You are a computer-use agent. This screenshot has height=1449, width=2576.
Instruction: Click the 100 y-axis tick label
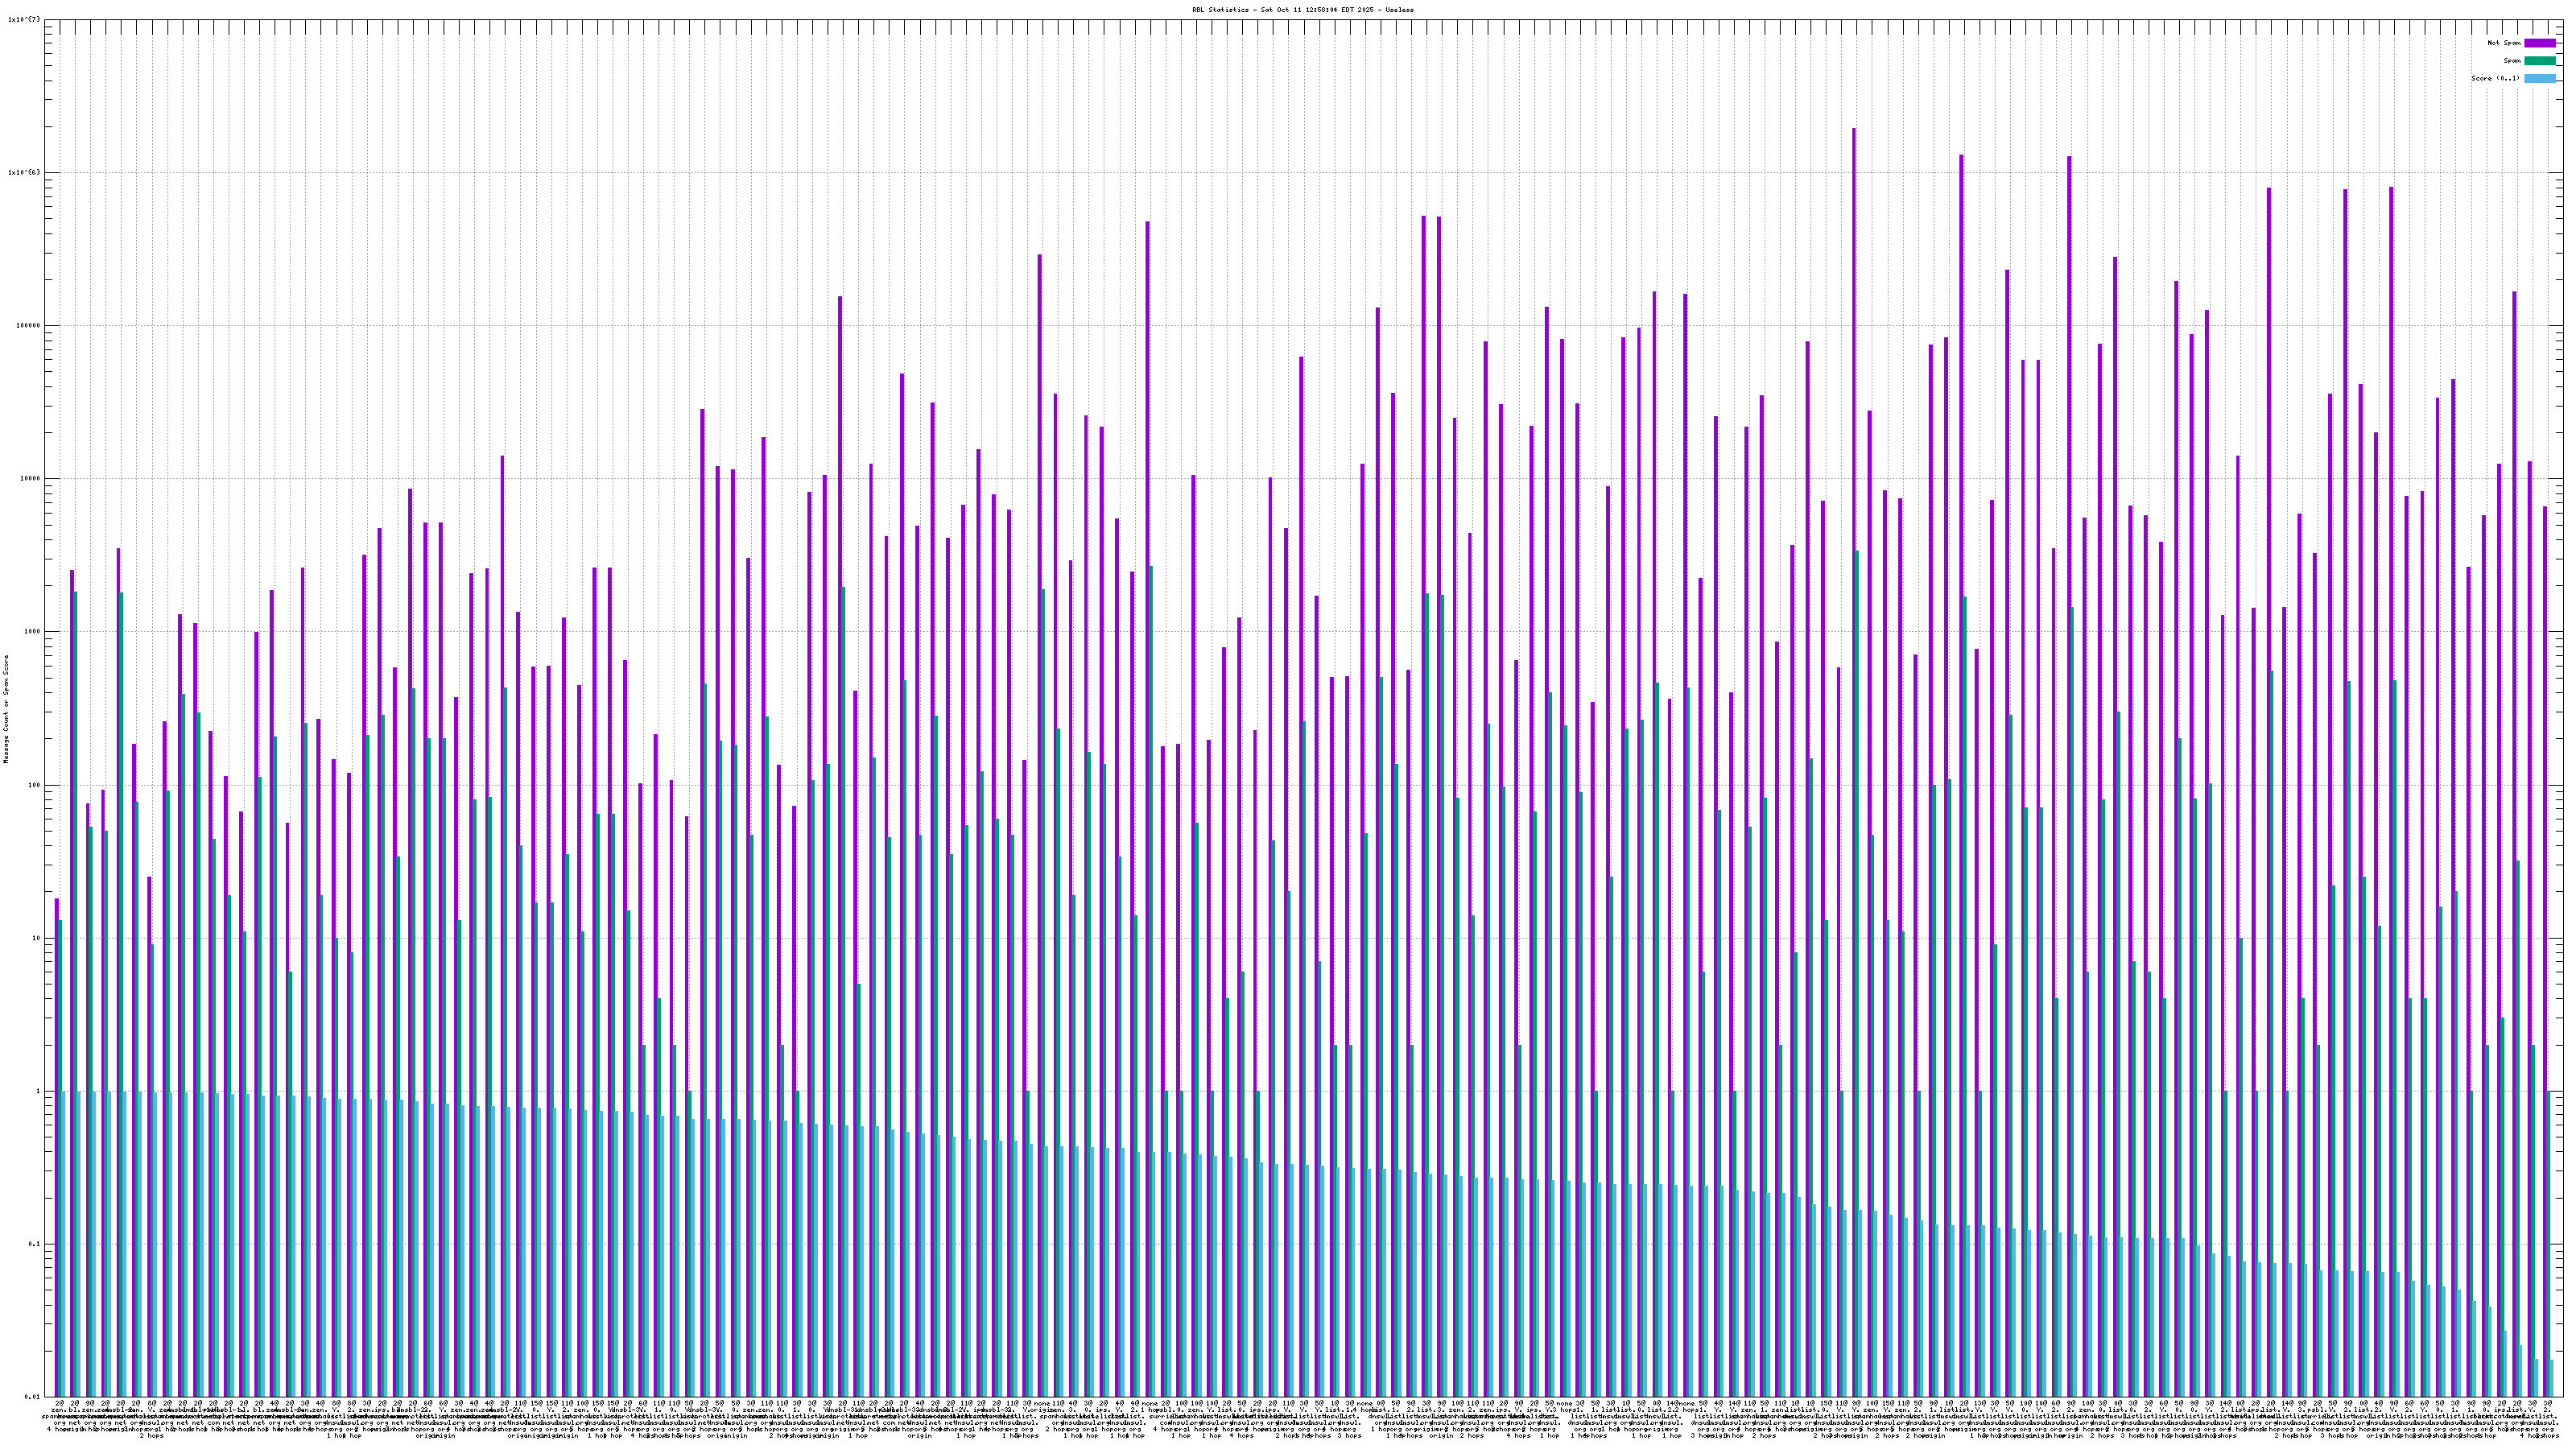point(34,785)
